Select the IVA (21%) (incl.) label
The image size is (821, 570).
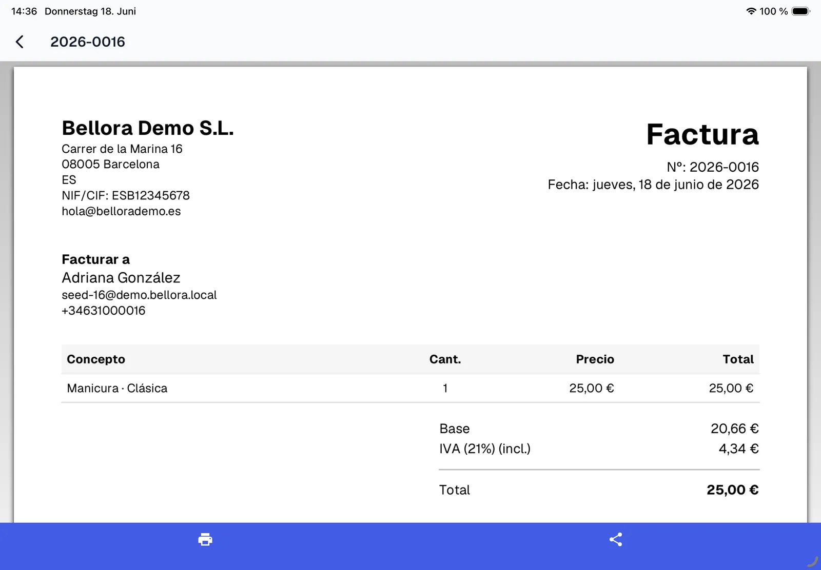485,449
